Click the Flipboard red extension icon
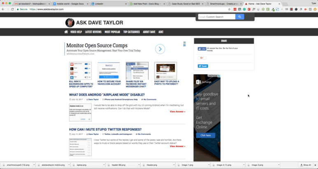Image resolution: width=318 pixels, height=169 pixels. pyautogui.click(x=249, y=9)
